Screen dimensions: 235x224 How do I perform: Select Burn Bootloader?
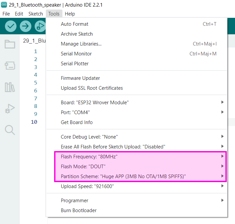tap(137, 210)
